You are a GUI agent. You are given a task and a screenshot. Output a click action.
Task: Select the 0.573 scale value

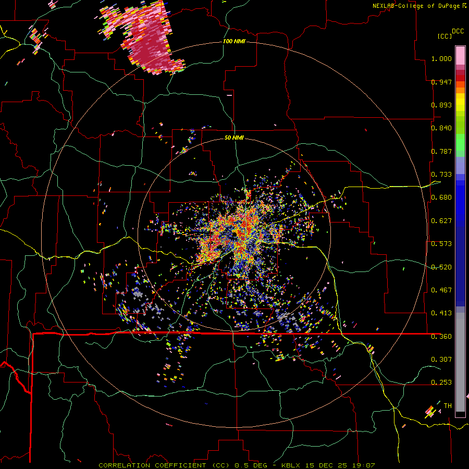441,244
